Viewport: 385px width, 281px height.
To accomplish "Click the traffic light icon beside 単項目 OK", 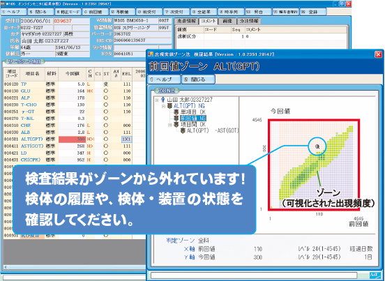I will tap(176, 112).
